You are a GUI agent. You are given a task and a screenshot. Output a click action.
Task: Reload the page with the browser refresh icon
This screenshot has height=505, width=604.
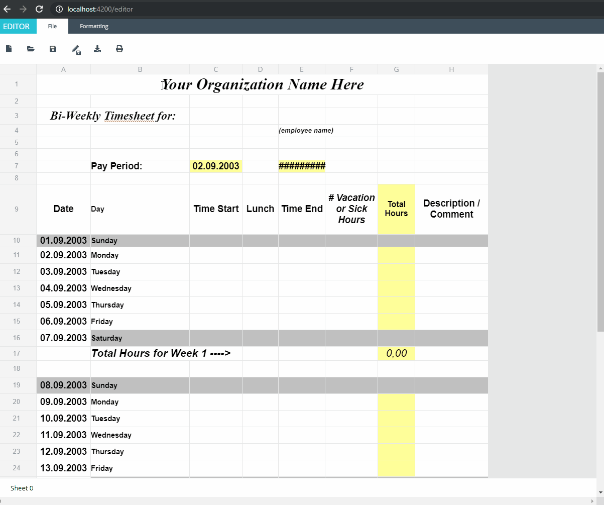[39, 9]
